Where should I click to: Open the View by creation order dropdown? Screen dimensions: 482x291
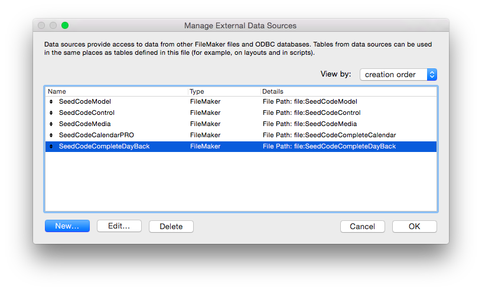click(398, 74)
